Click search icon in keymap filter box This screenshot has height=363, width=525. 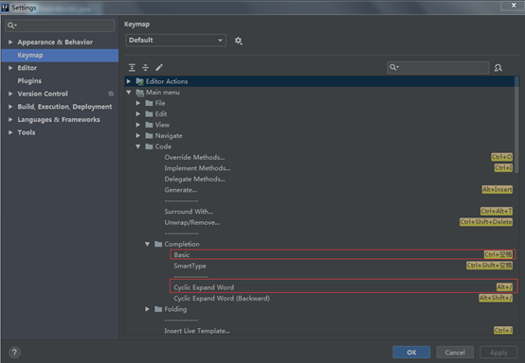pos(394,67)
